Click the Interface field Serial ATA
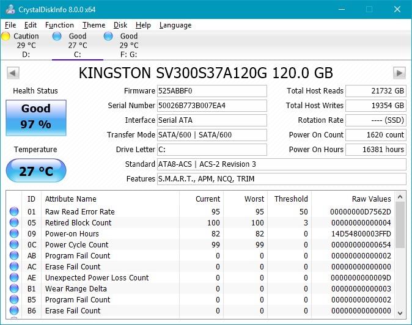Image resolution: width=412 pixels, height=325 pixels. [x=212, y=120]
